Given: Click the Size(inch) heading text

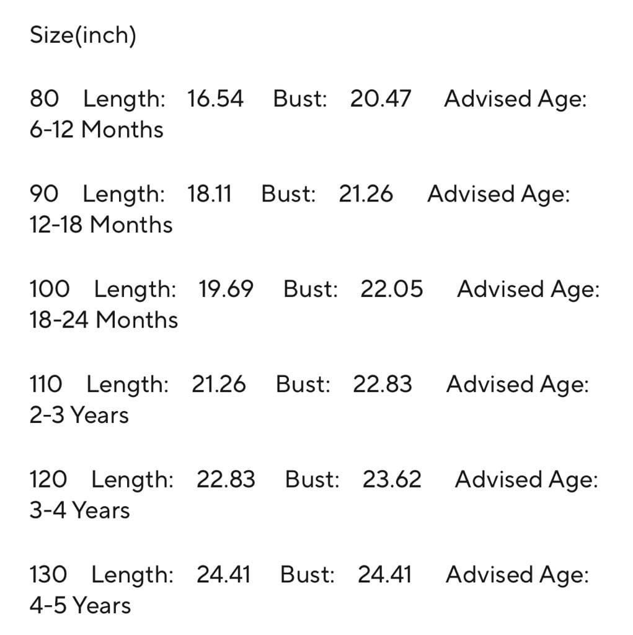Looking at the screenshot, I should [82, 35].
